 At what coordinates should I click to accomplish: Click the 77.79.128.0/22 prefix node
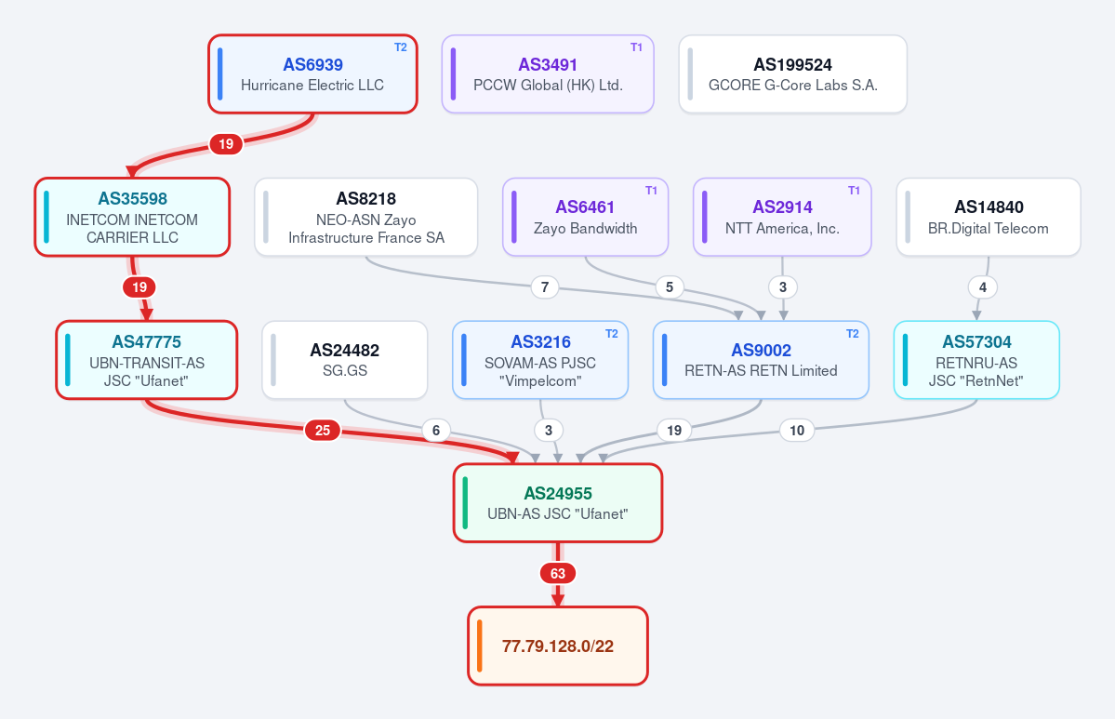[558, 646]
